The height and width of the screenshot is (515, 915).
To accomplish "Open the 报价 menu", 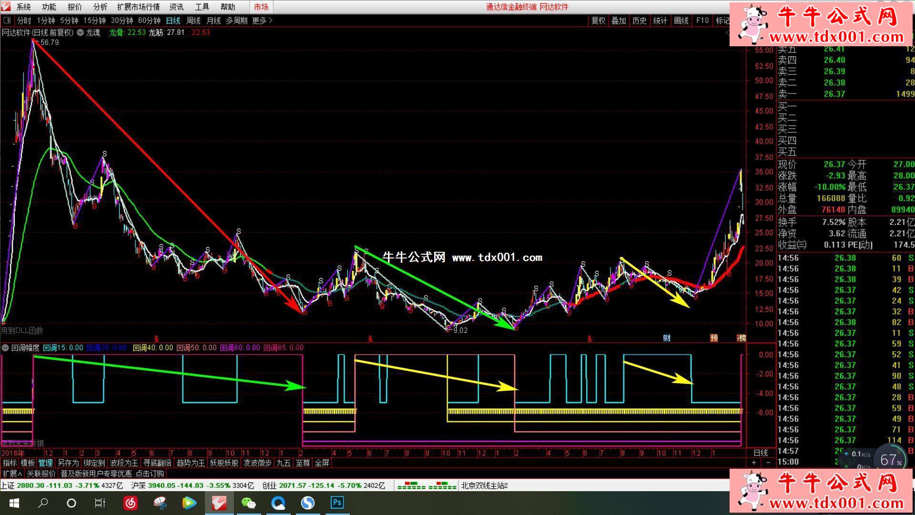I will point(74,7).
